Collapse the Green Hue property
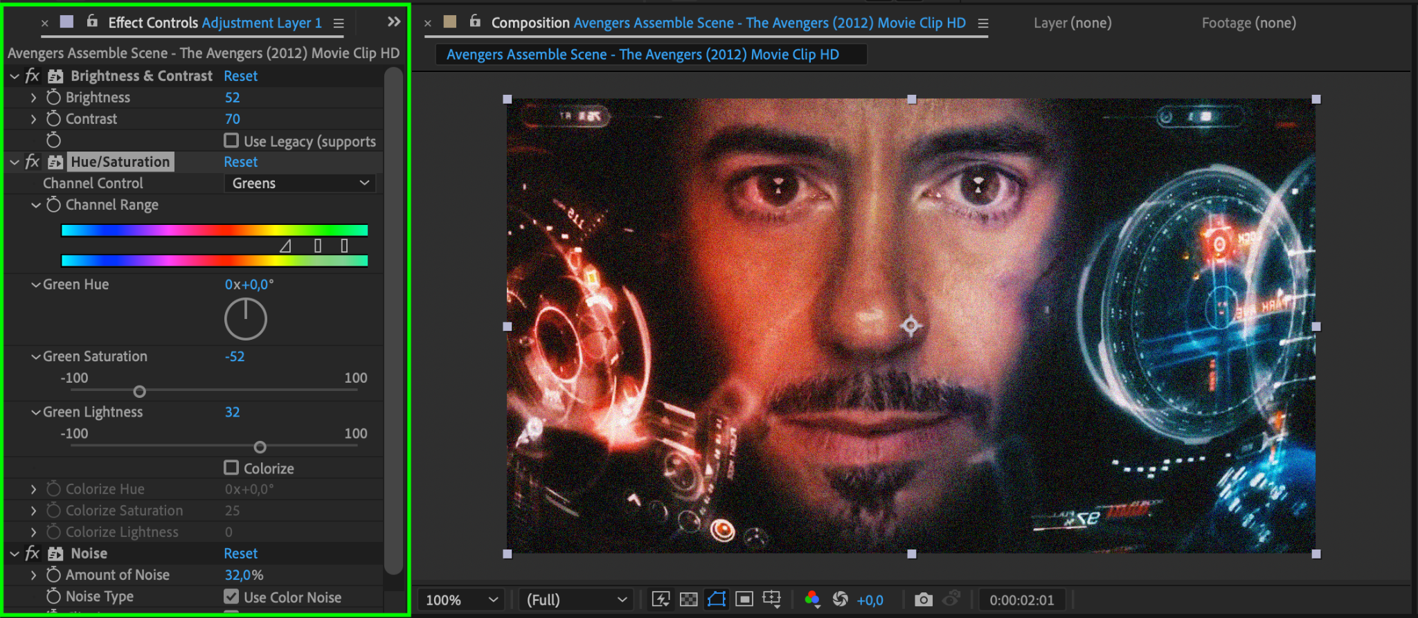 click(35, 284)
